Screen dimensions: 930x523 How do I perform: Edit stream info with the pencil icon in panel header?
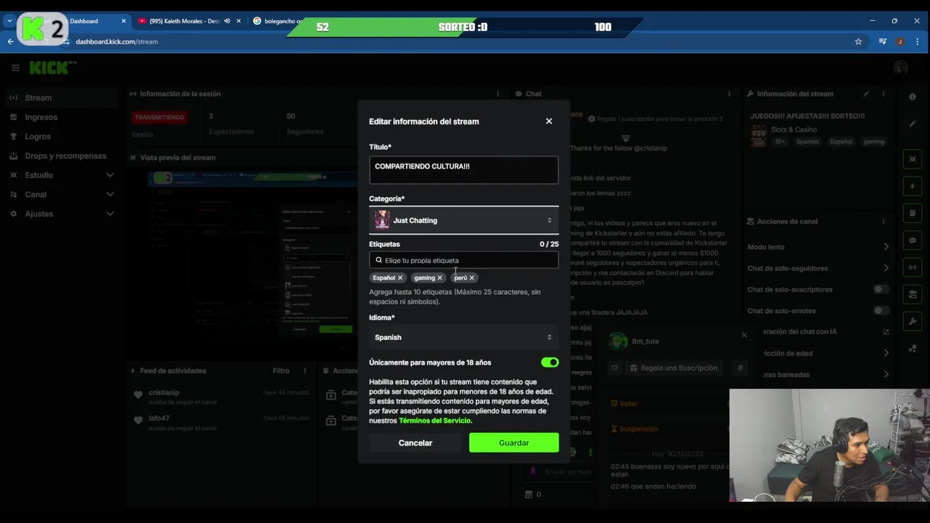tap(866, 94)
